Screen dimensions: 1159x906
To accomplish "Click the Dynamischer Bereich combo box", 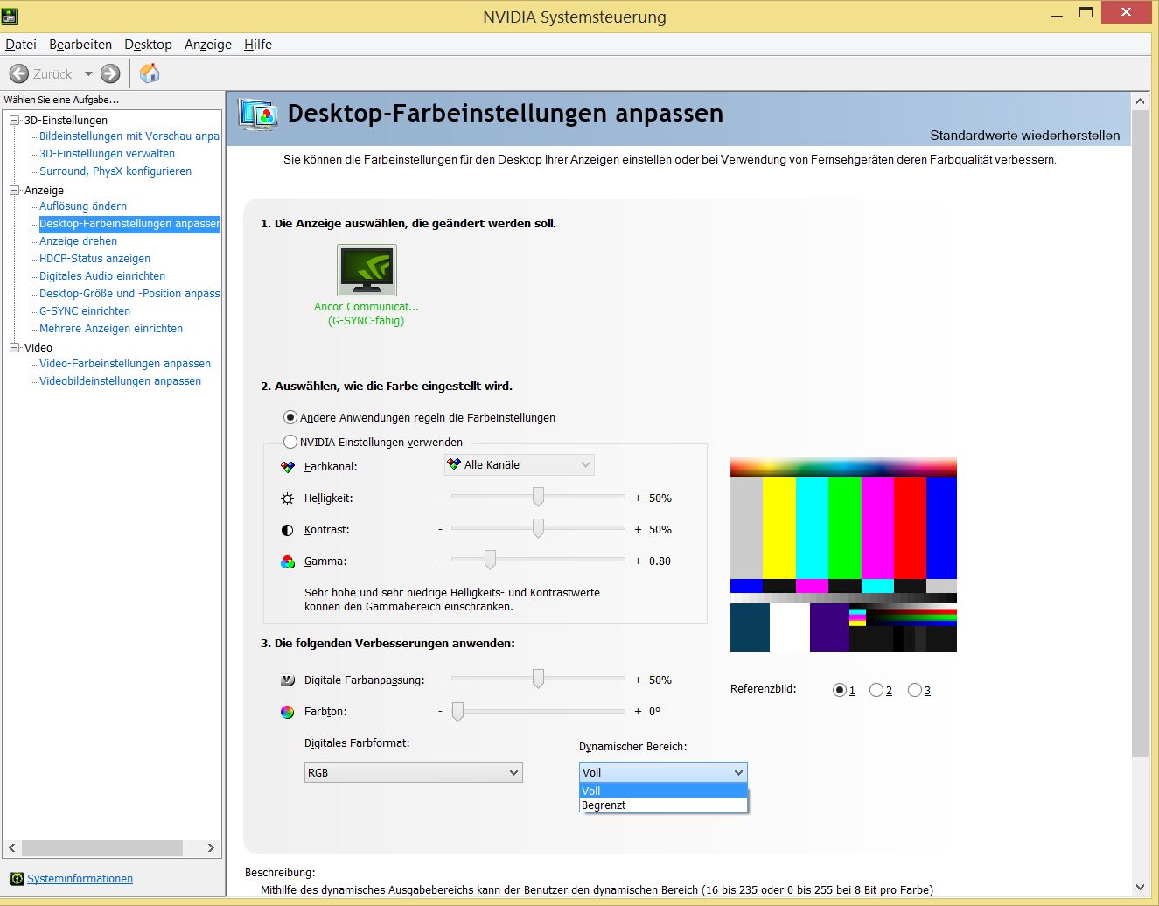I will pos(663,772).
